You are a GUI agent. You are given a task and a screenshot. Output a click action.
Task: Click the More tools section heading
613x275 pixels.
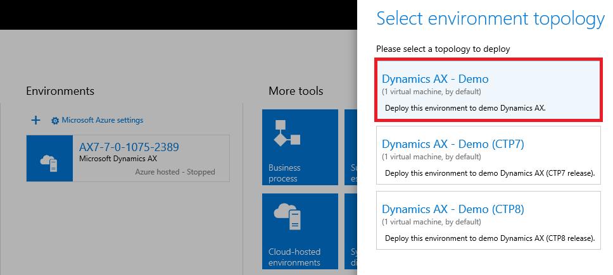tap(296, 91)
